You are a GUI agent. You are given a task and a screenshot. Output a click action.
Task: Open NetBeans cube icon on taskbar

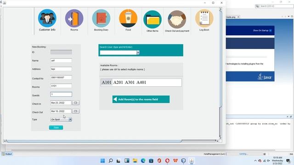184,161
